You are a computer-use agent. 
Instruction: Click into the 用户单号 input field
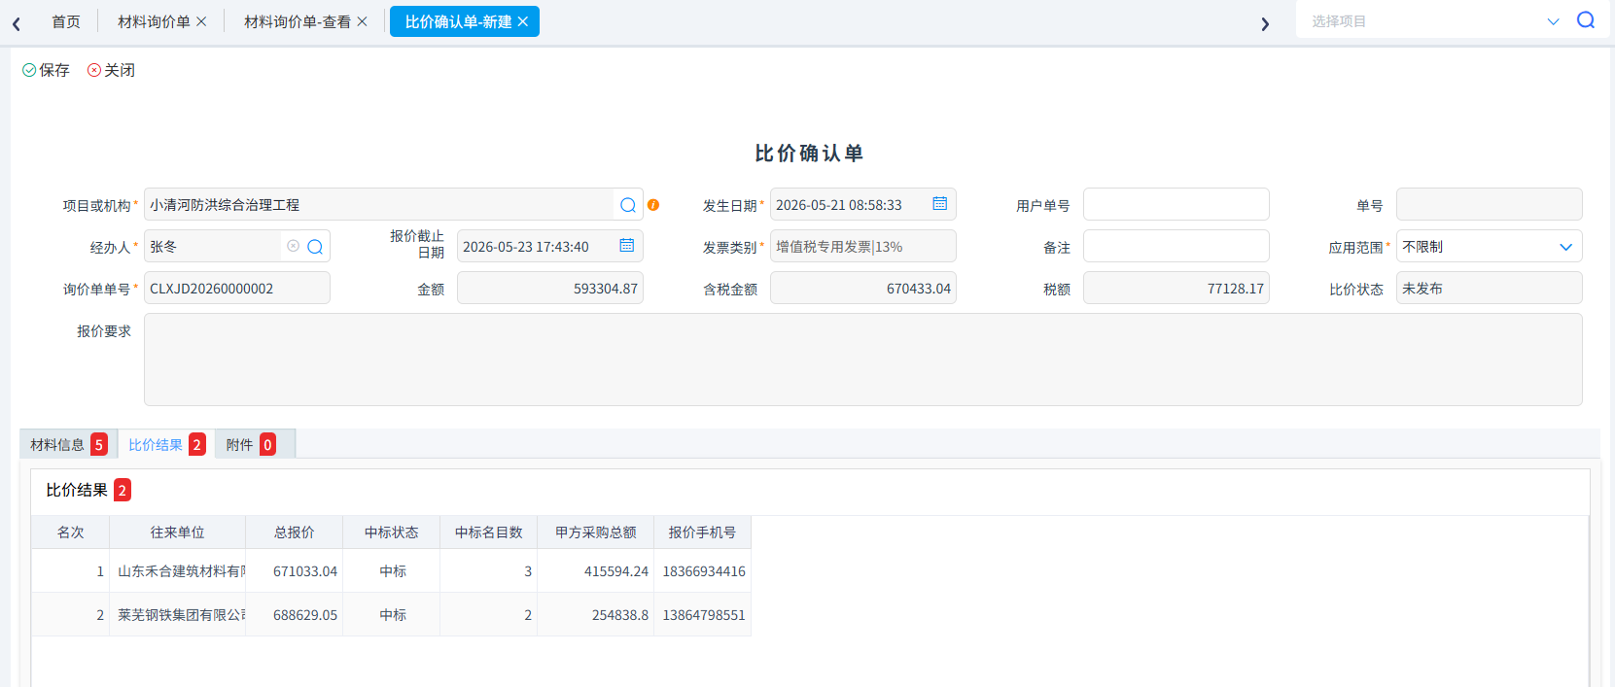1176,204
